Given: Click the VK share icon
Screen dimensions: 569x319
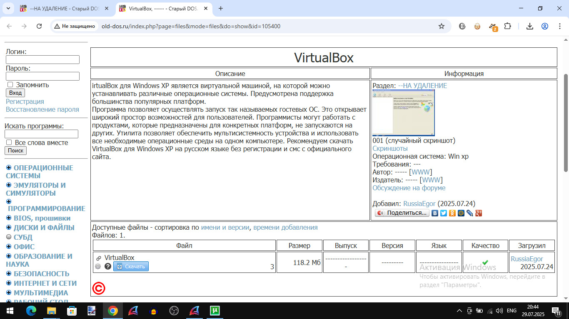Looking at the screenshot, I should pyautogui.click(x=435, y=213).
